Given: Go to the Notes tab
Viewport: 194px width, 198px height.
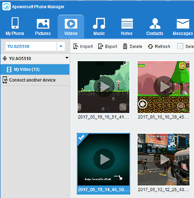Looking at the screenshot, I should [127, 27].
